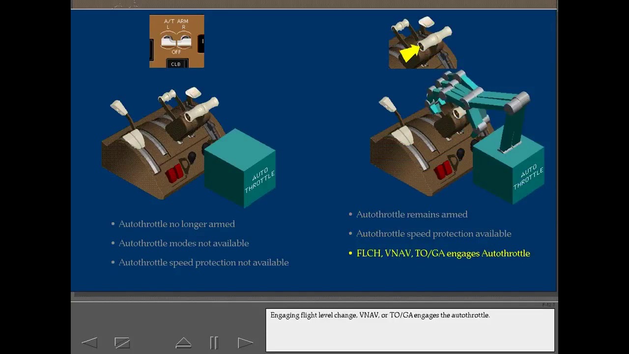Click 'Autothrottle no longer armed' bullet
The image size is (629, 354).
pos(176,224)
